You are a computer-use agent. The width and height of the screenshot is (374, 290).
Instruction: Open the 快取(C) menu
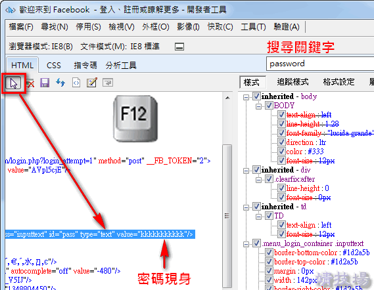(x=220, y=27)
